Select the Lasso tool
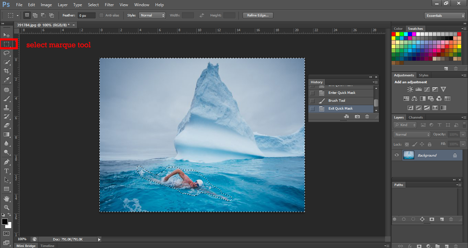 (7, 53)
